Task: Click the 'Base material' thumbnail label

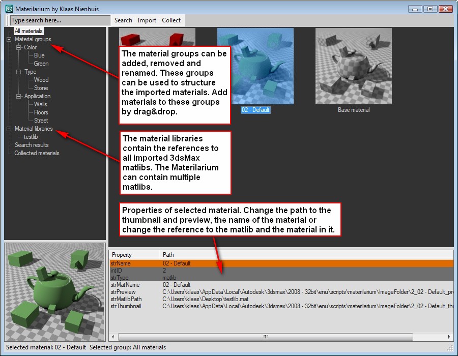Action: [354, 110]
